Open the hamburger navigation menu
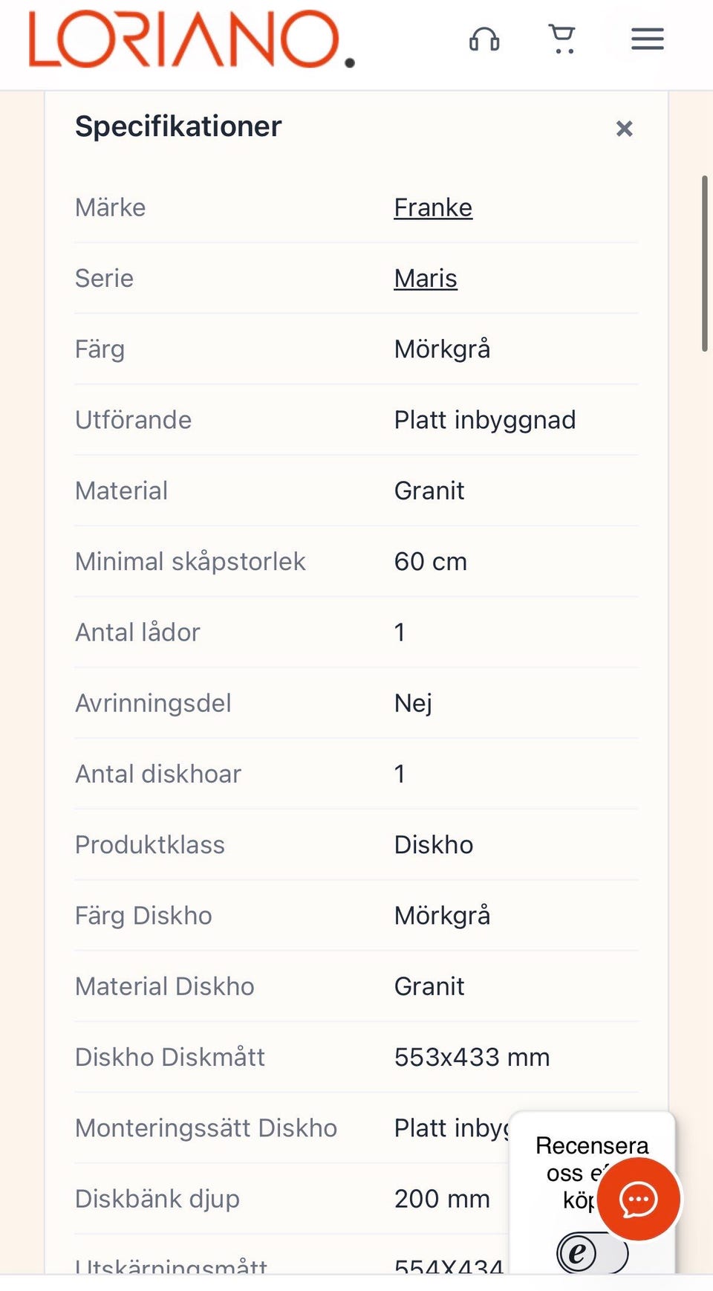Image resolution: width=713 pixels, height=1291 pixels. (x=648, y=39)
